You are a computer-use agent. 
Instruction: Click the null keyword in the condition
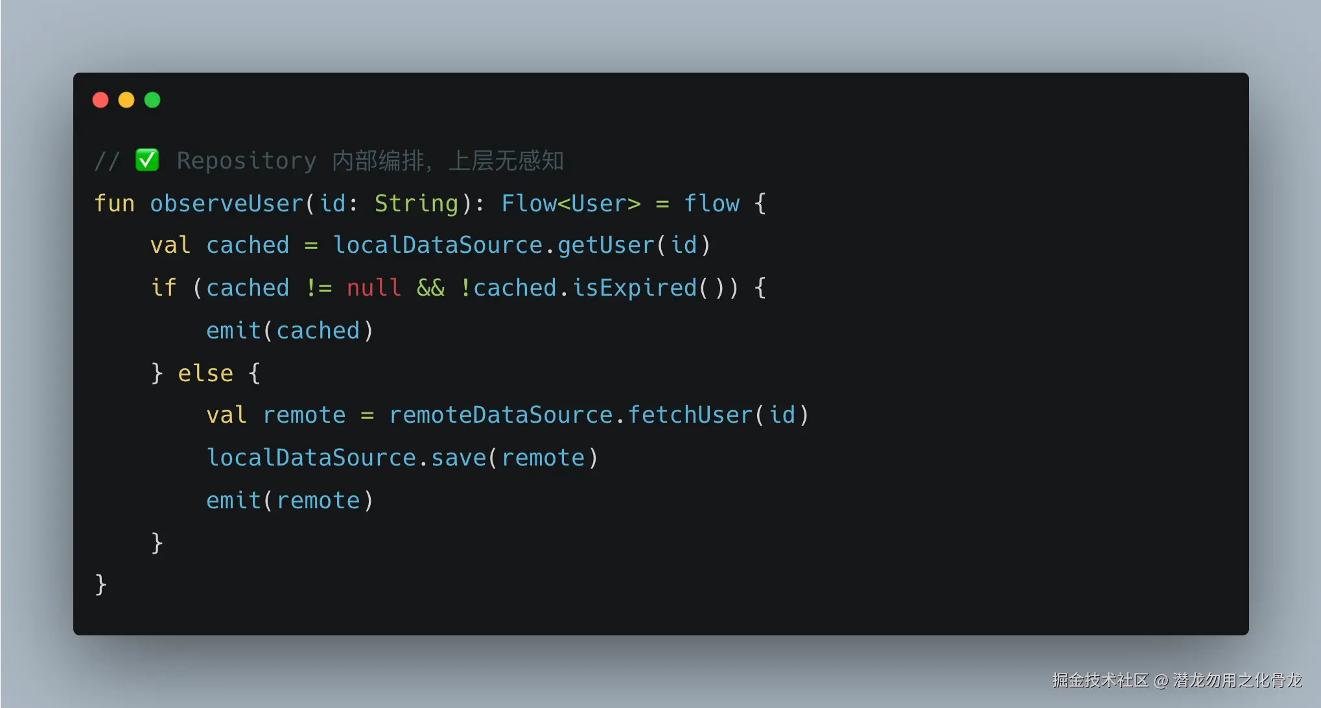click(374, 288)
